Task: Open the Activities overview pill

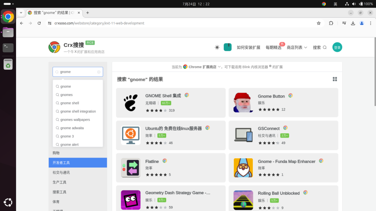Action: [x=9, y=4]
